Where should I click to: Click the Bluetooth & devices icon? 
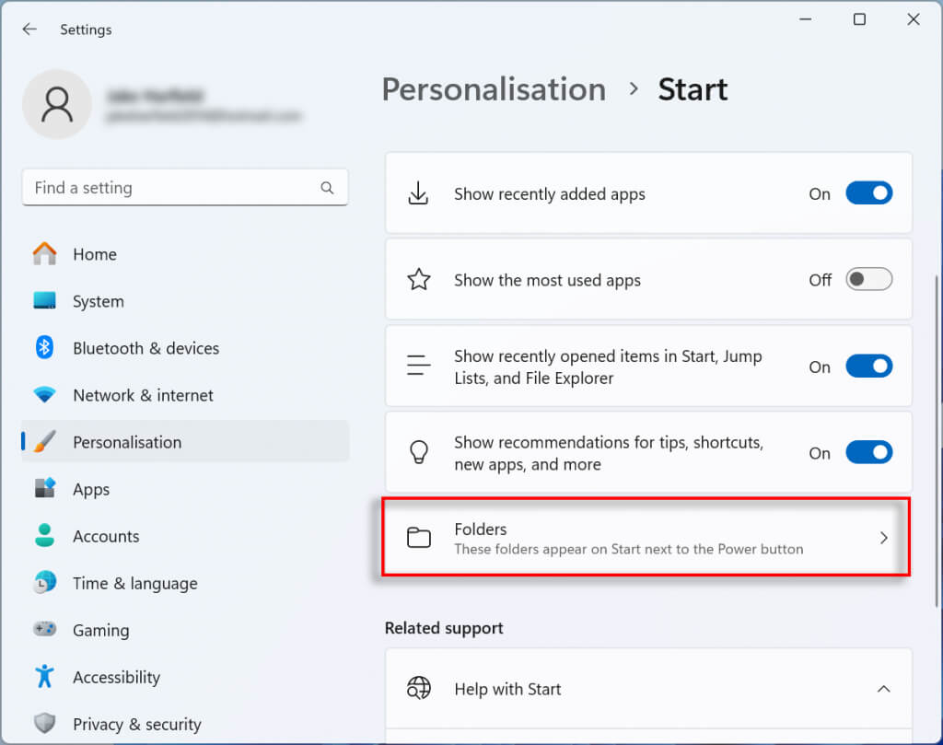(x=44, y=348)
